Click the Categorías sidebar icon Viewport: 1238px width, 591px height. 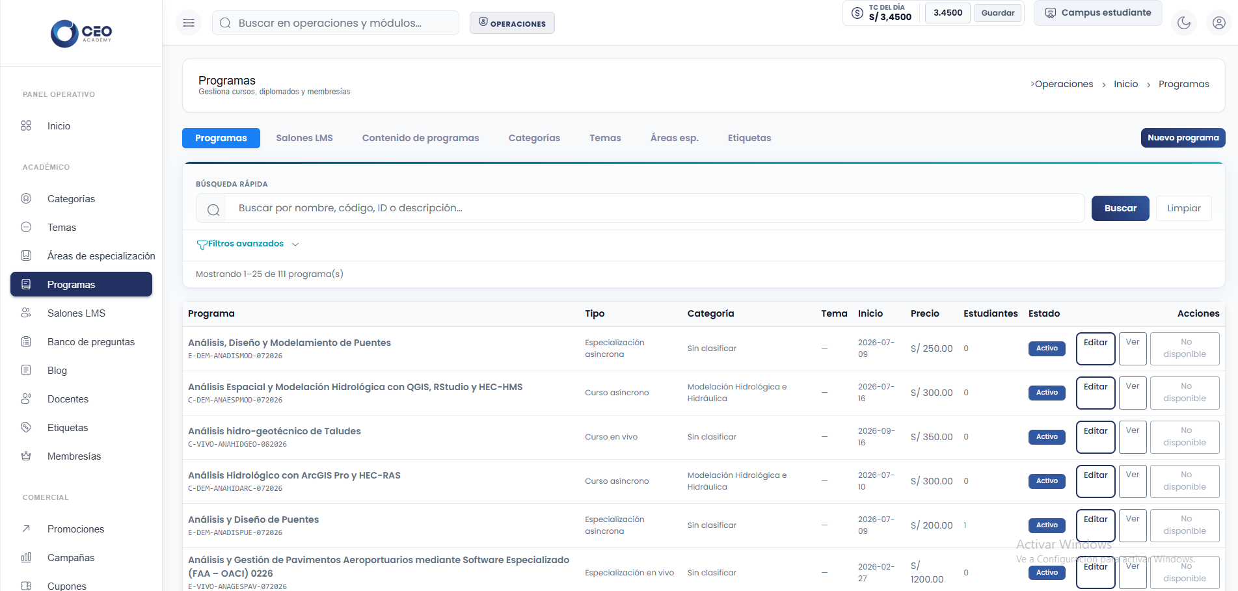coord(26,198)
